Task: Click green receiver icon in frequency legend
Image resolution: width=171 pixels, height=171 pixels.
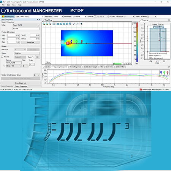Action: coord(164,73)
